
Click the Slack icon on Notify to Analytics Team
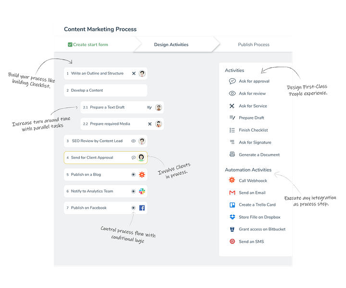[x=142, y=191]
